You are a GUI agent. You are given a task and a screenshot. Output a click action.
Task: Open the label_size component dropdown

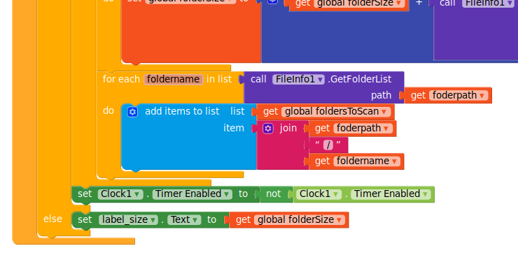[x=128, y=219]
